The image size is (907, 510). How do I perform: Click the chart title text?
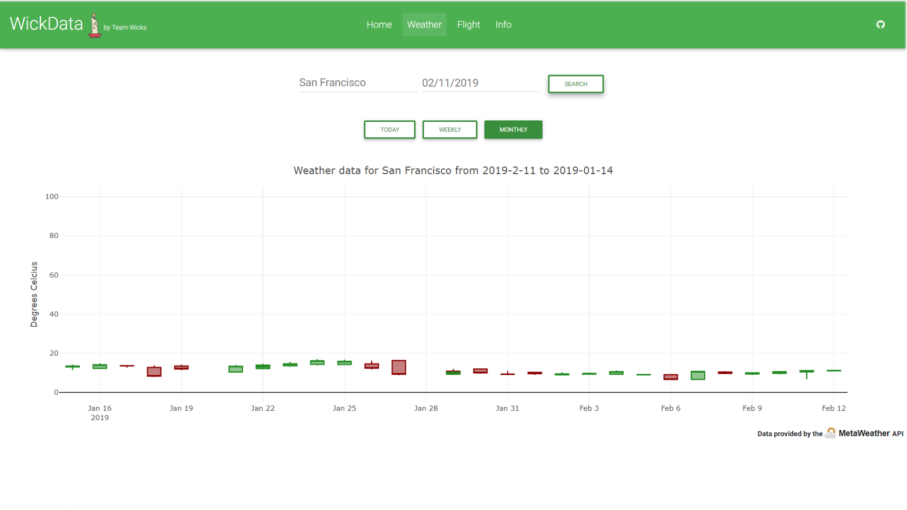pos(453,170)
